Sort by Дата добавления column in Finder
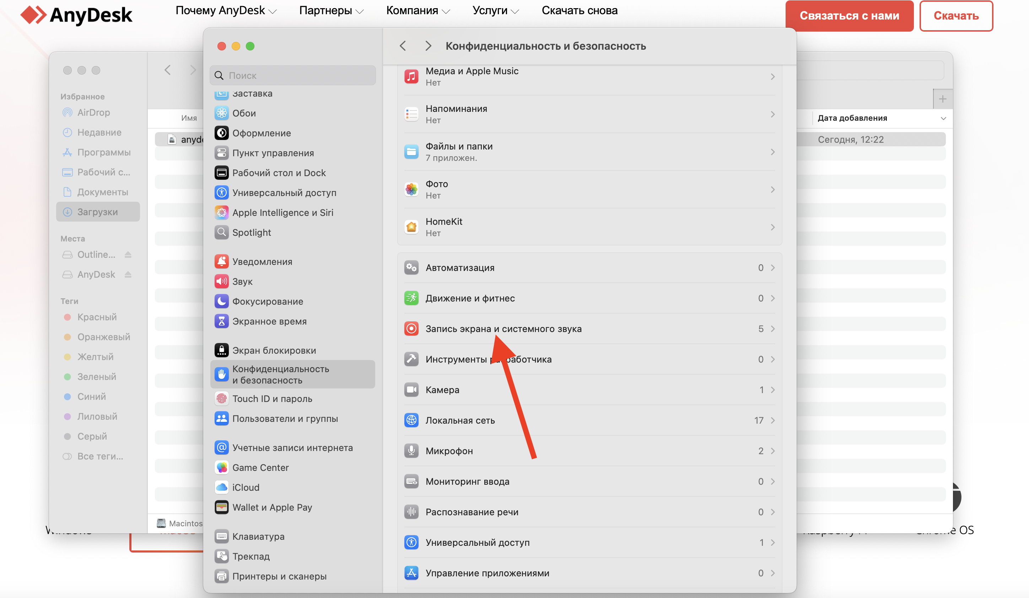 click(881, 118)
